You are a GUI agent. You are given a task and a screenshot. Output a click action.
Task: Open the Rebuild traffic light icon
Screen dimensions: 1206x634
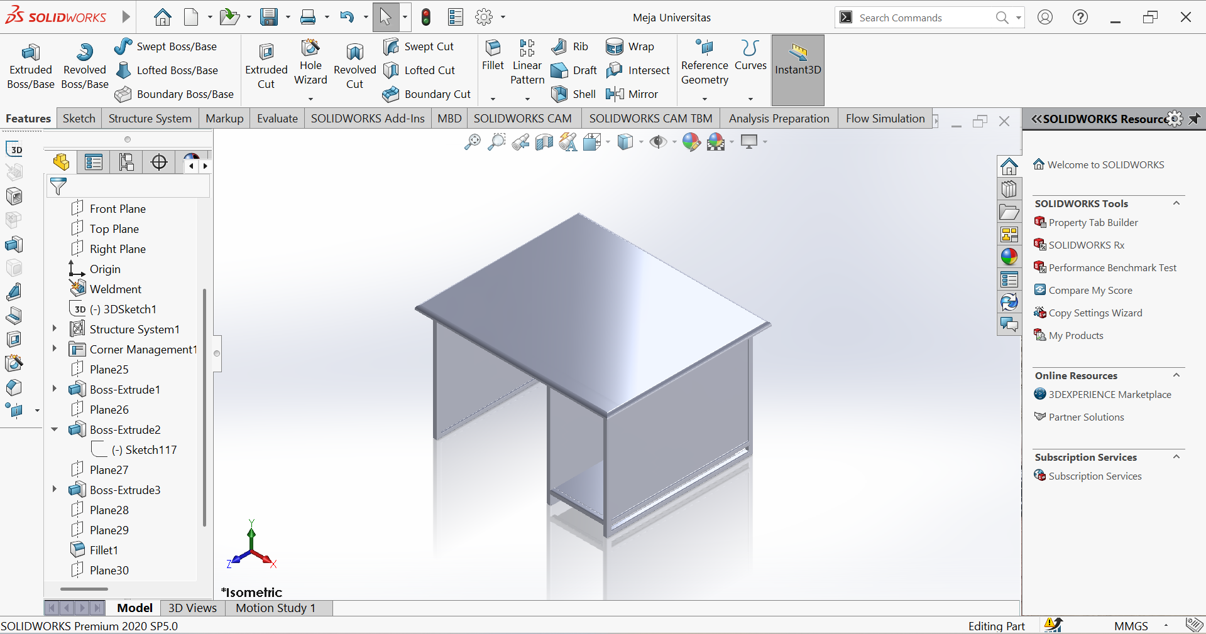(x=426, y=17)
